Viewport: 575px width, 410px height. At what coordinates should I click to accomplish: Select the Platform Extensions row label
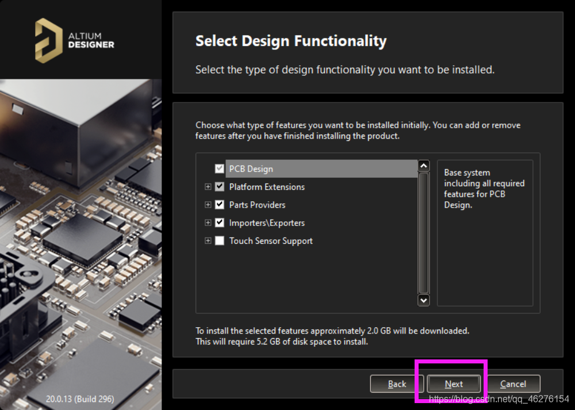click(x=267, y=187)
